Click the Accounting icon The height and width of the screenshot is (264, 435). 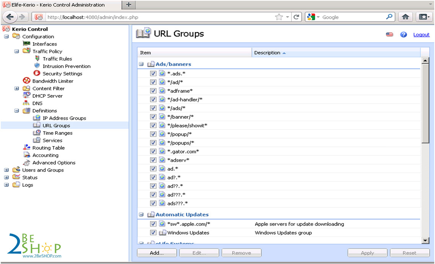[x=27, y=155]
